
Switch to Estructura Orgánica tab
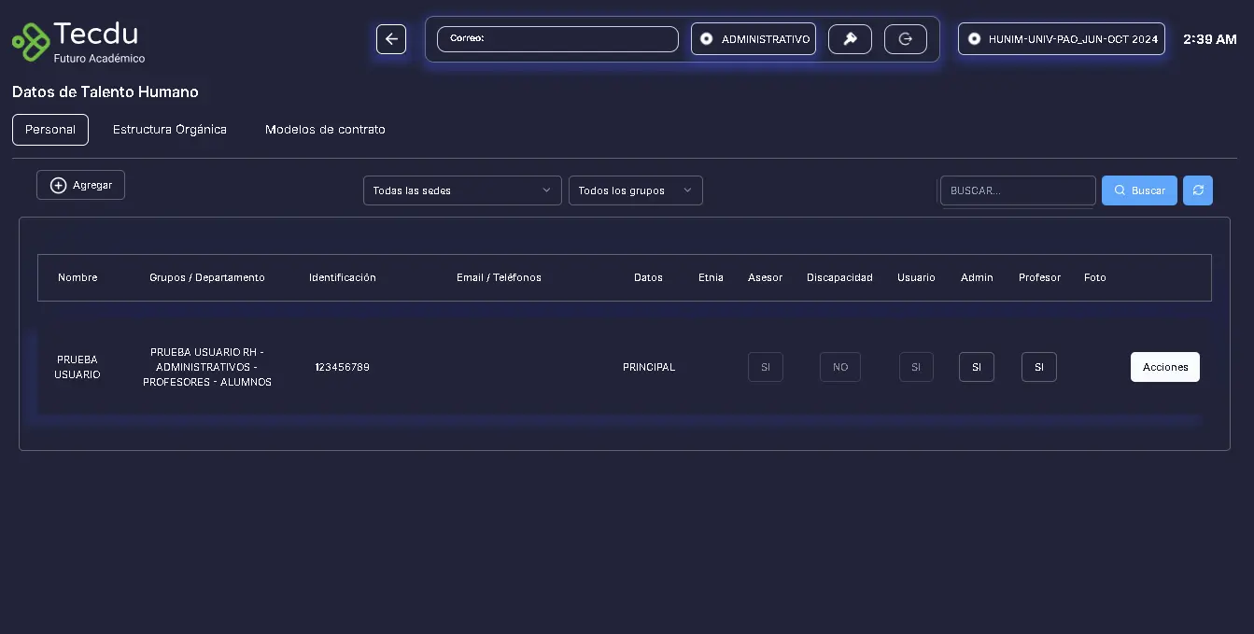(170, 130)
